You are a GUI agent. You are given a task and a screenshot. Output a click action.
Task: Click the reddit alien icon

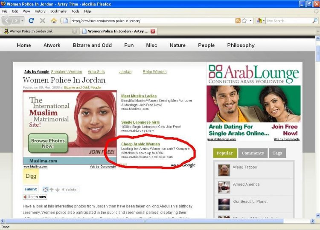click(45, 190)
